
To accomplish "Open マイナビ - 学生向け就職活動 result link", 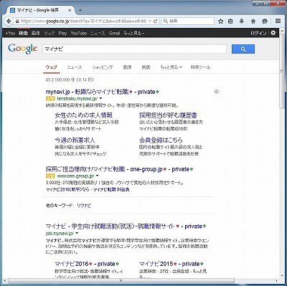I will pos(110,227).
